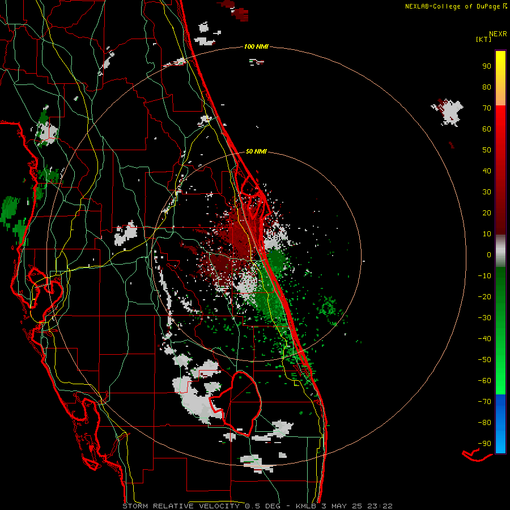Click the positive 10 value on the scale
The height and width of the screenshot is (510, 510).
coord(487,234)
